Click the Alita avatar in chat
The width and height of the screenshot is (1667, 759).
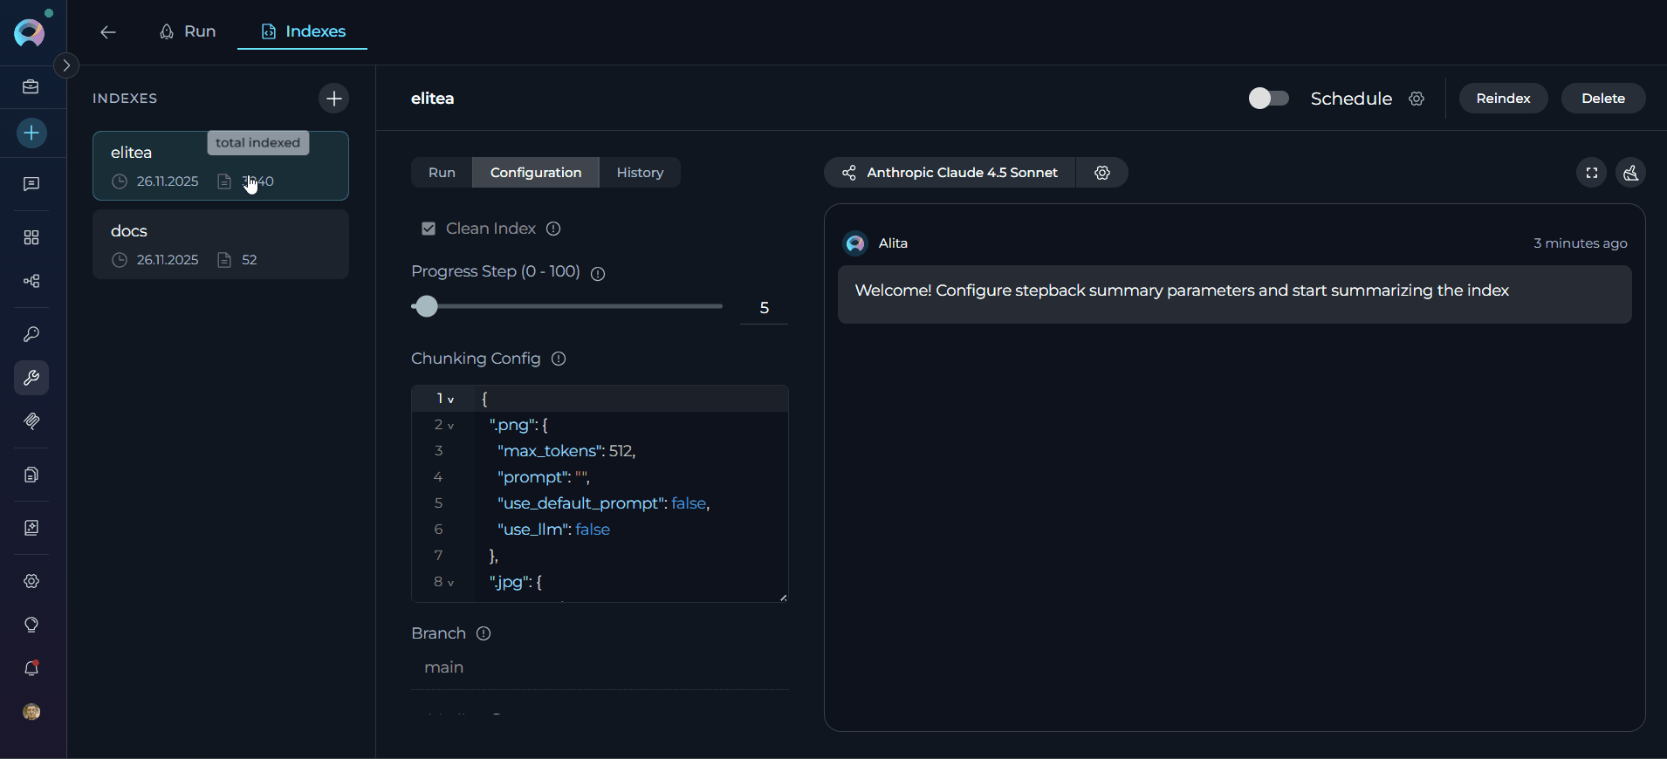pyautogui.click(x=855, y=243)
